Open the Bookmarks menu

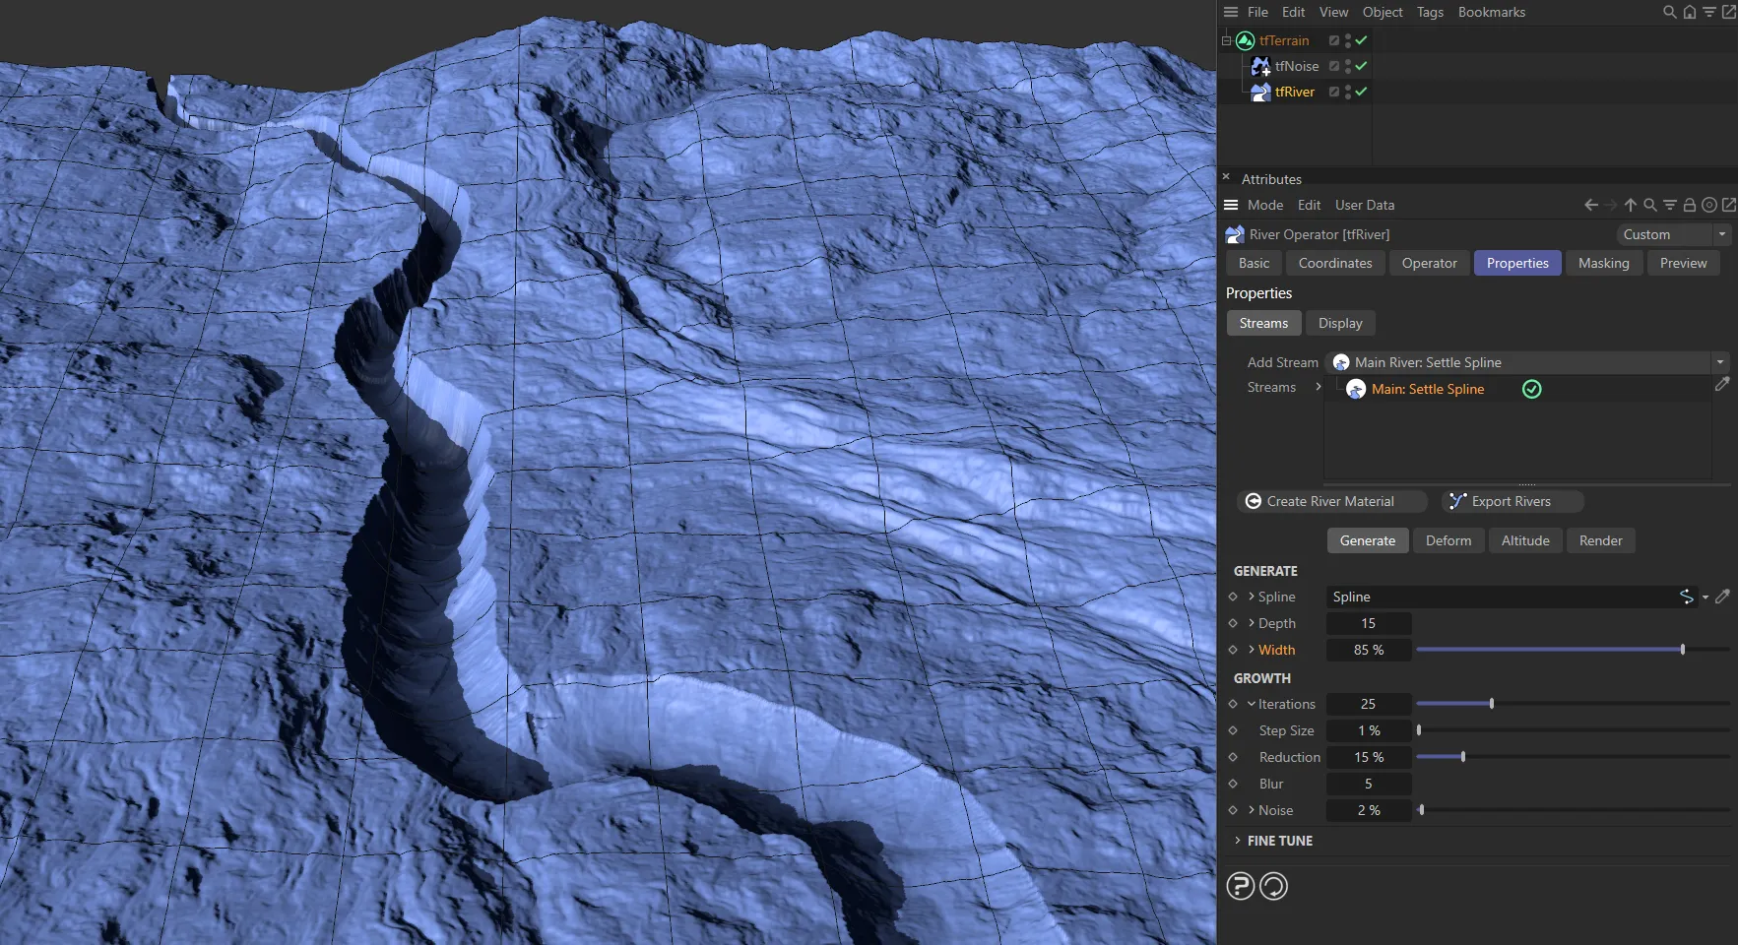pyautogui.click(x=1491, y=12)
